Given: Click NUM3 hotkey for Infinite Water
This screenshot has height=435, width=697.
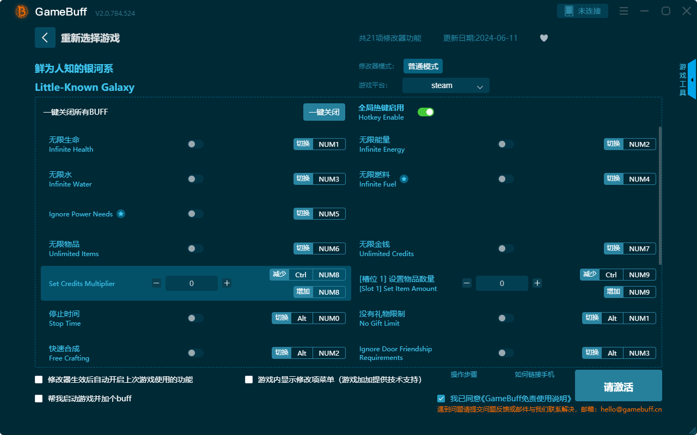Looking at the screenshot, I should (329, 179).
